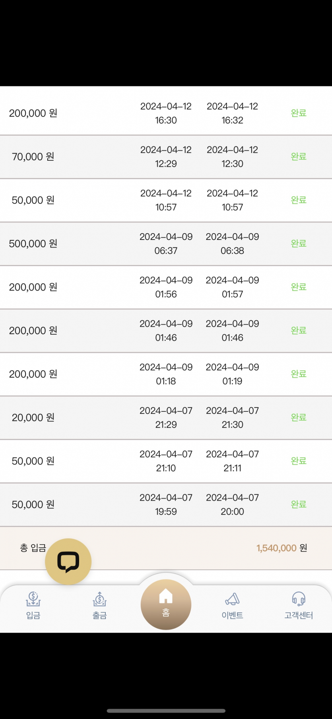Viewport: 332px width, 719px height.
Task: Select the 500,000 원 deposit row
Action: click(33, 244)
